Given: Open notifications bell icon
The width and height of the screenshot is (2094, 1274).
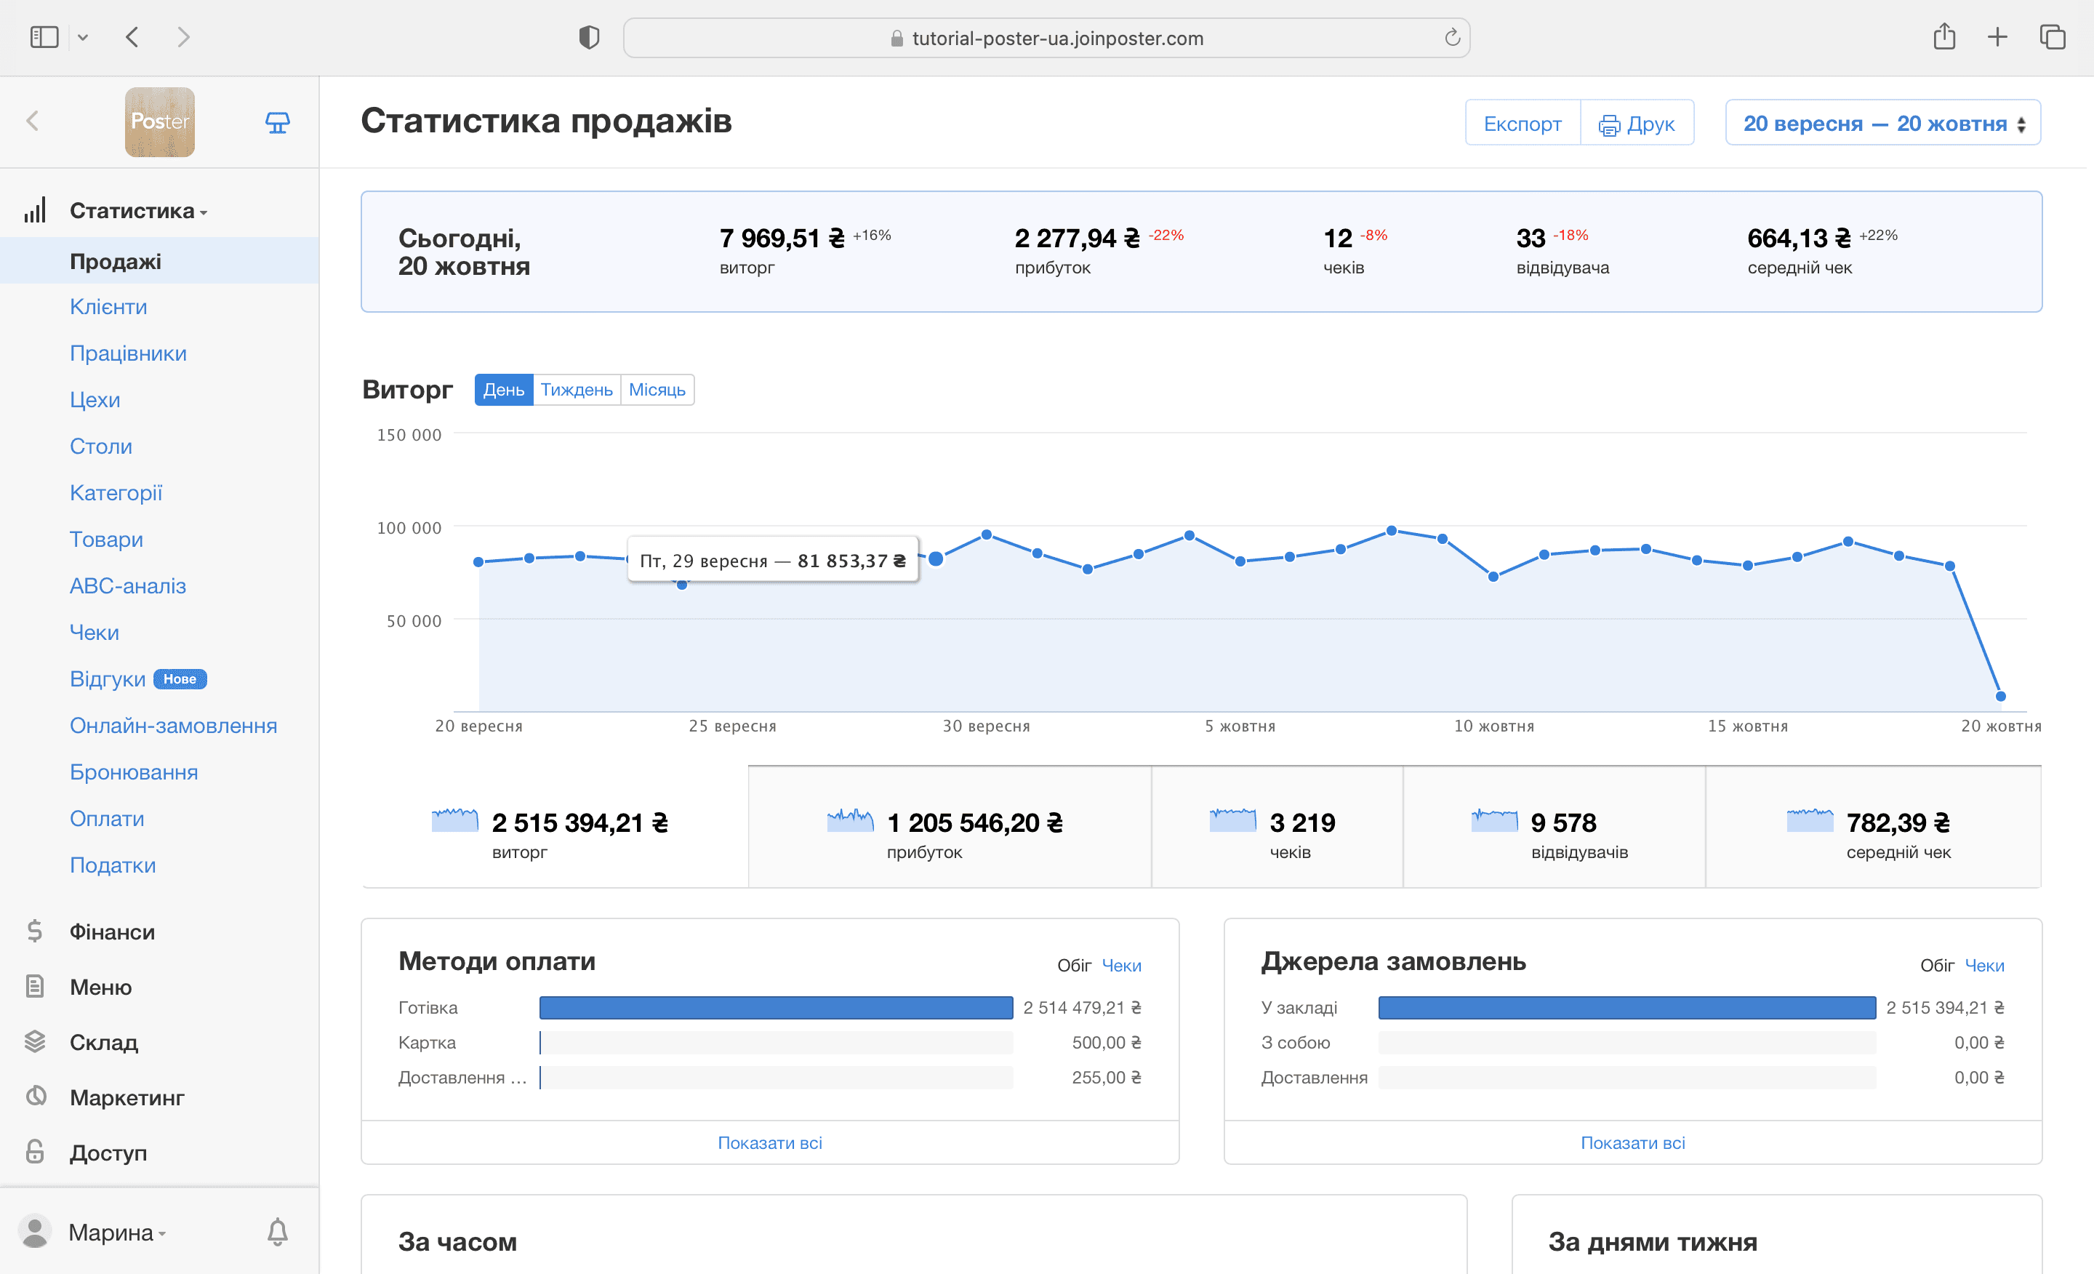Looking at the screenshot, I should 278,1232.
